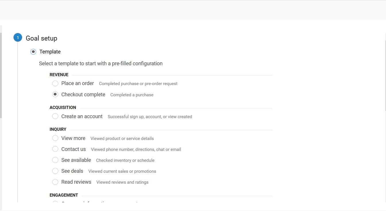Choose the Read reviews goal
This screenshot has width=386, height=211.
55,182
